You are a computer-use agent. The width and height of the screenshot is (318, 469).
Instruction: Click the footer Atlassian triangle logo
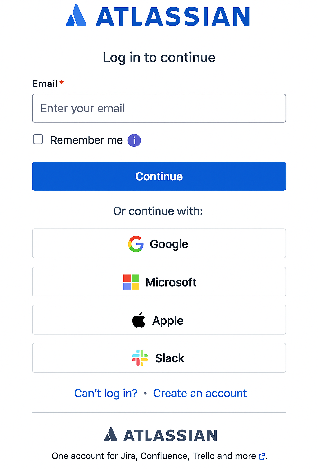(x=111, y=435)
